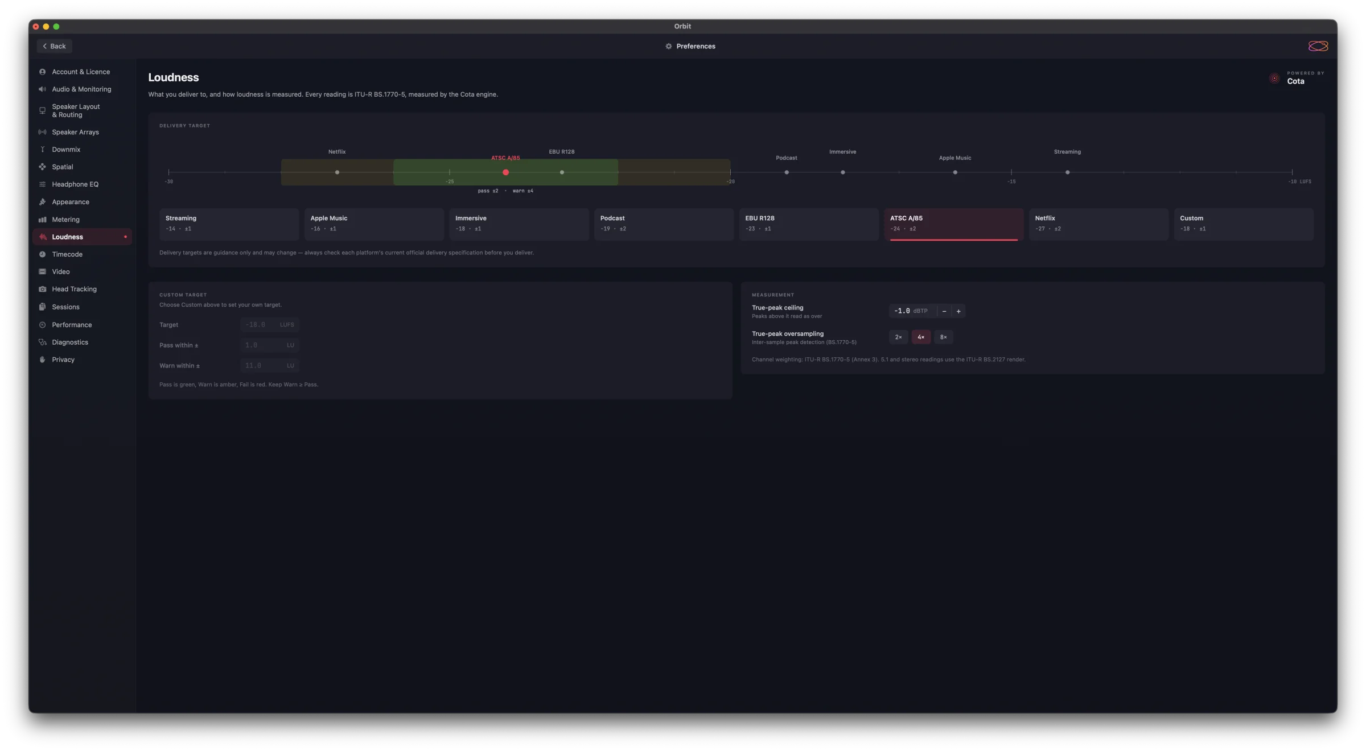Click the Orbit logo icon top right

[x=1318, y=46]
